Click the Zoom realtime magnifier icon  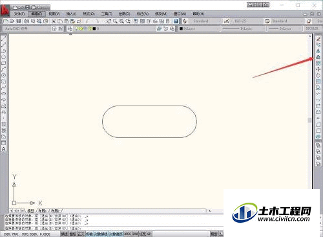pos(116,21)
